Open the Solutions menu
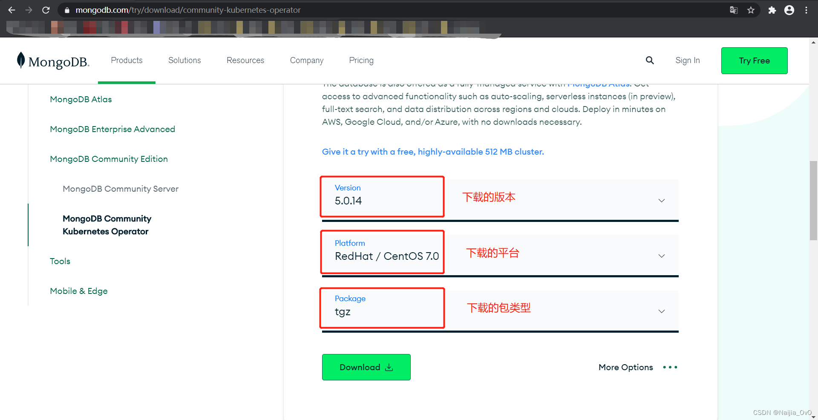The width and height of the screenshot is (818, 420). [x=184, y=60]
